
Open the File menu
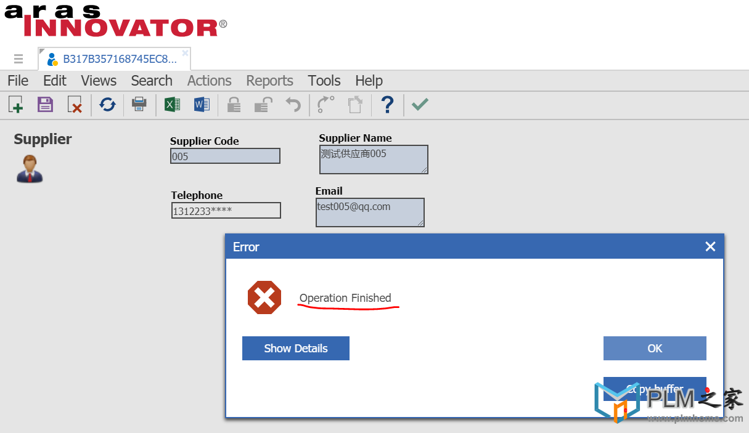[18, 81]
